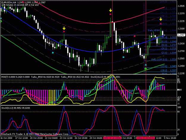
Task: Click price scale value 1.2700
Action: (x=181, y=51)
